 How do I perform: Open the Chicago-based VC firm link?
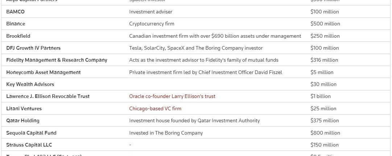coord(155,108)
